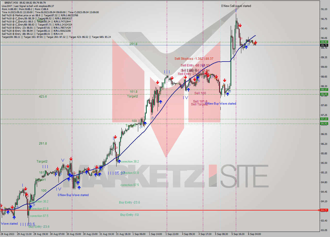Click the current price tag 89.79
The image size is (330, 237).
coord(324,45)
